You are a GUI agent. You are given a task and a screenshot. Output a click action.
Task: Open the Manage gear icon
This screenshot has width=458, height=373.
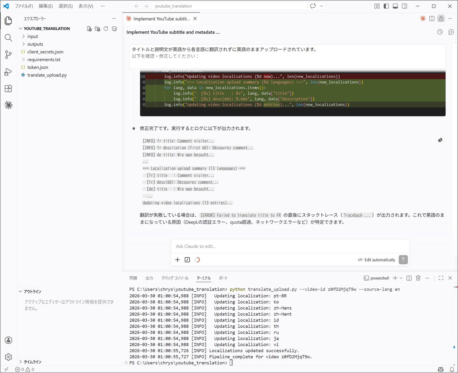tap(8, 357)
